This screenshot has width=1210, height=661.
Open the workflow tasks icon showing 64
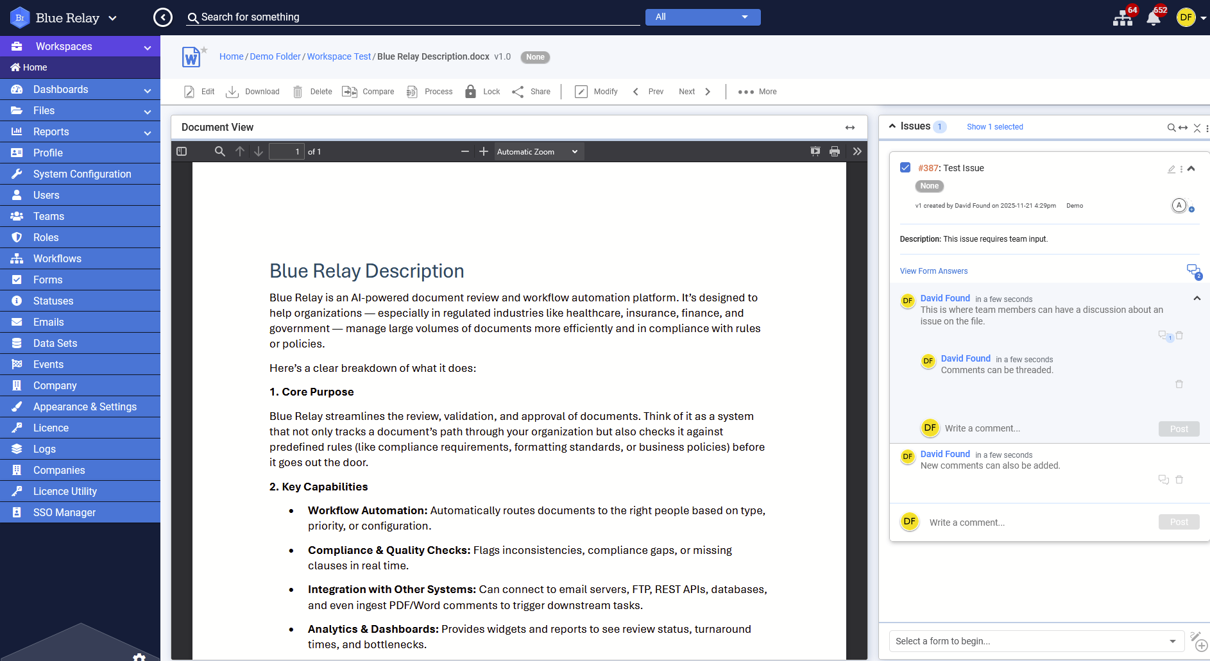(1123, 18)
